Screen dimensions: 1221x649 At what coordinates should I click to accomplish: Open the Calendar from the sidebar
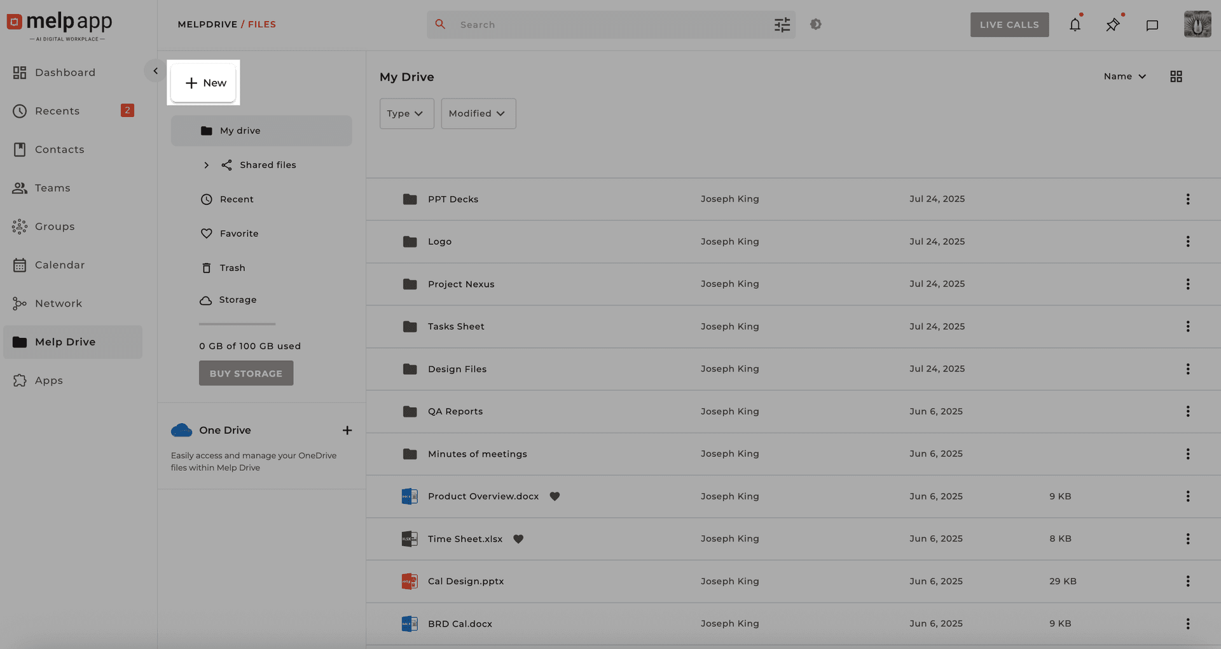59,265
